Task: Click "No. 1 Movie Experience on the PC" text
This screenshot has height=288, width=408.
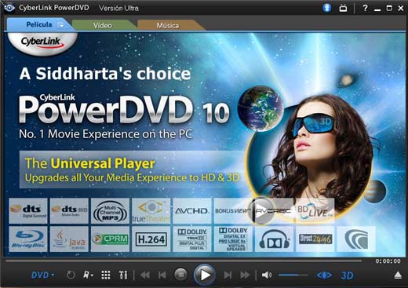Action: click(106, 134)
